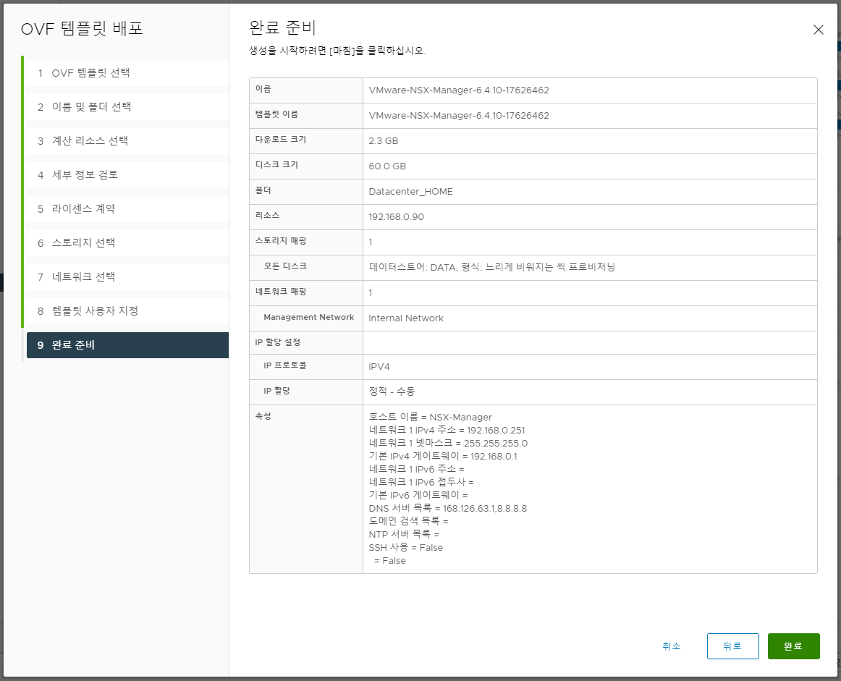
Task: Click the 완료 (Finish) button
Action: pos(793,646)
